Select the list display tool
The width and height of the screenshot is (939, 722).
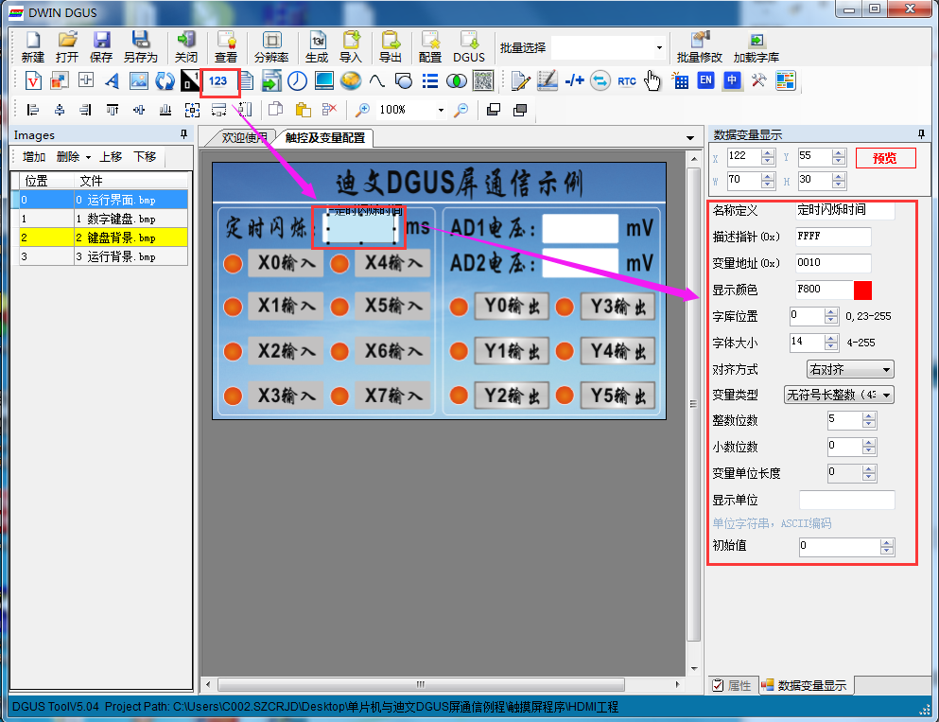430,80
